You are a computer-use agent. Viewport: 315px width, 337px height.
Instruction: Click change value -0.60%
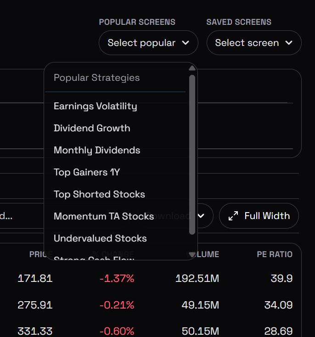(117, 331)
